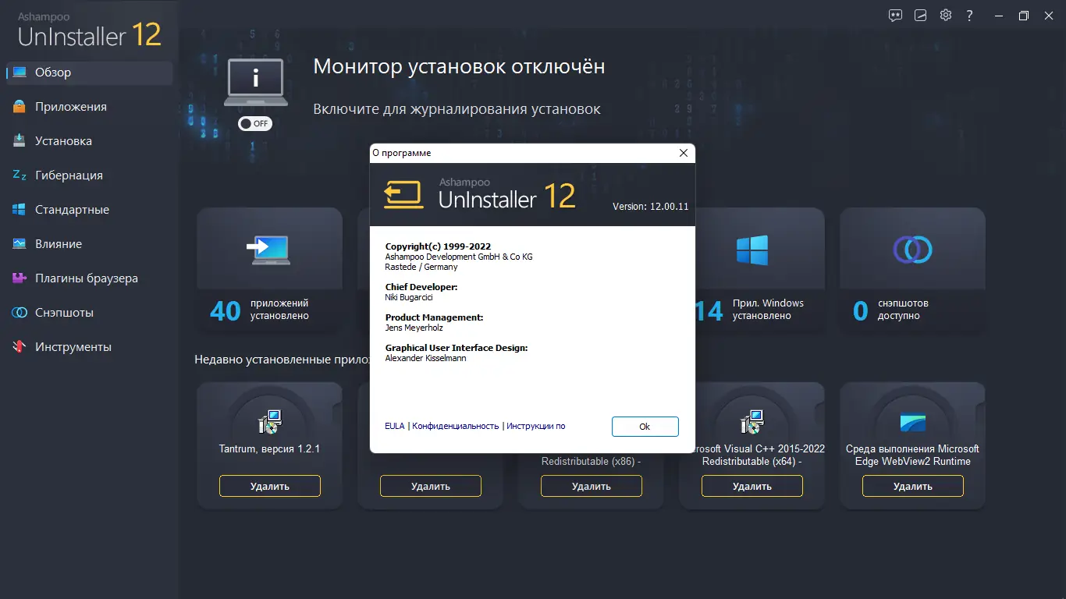Confirm the About dialog with Ok
This screenshot has width=1066, height=599.
coord(645,427)
